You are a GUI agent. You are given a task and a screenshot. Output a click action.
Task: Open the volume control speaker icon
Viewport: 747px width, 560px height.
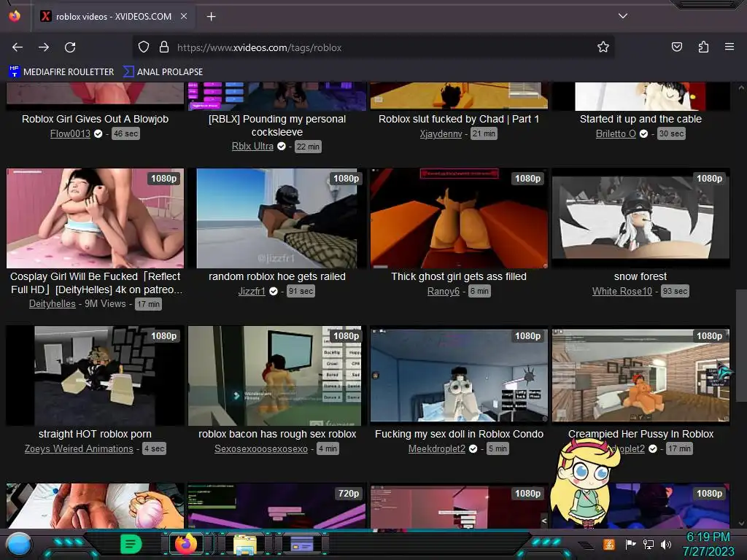[665, 544]
